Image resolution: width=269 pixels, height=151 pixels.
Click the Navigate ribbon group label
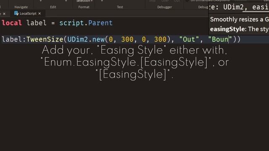coord(21,7)
